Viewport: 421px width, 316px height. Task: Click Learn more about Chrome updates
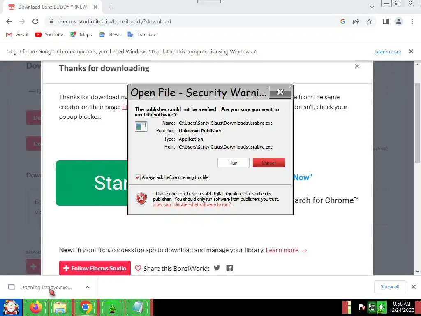point(388,51)
